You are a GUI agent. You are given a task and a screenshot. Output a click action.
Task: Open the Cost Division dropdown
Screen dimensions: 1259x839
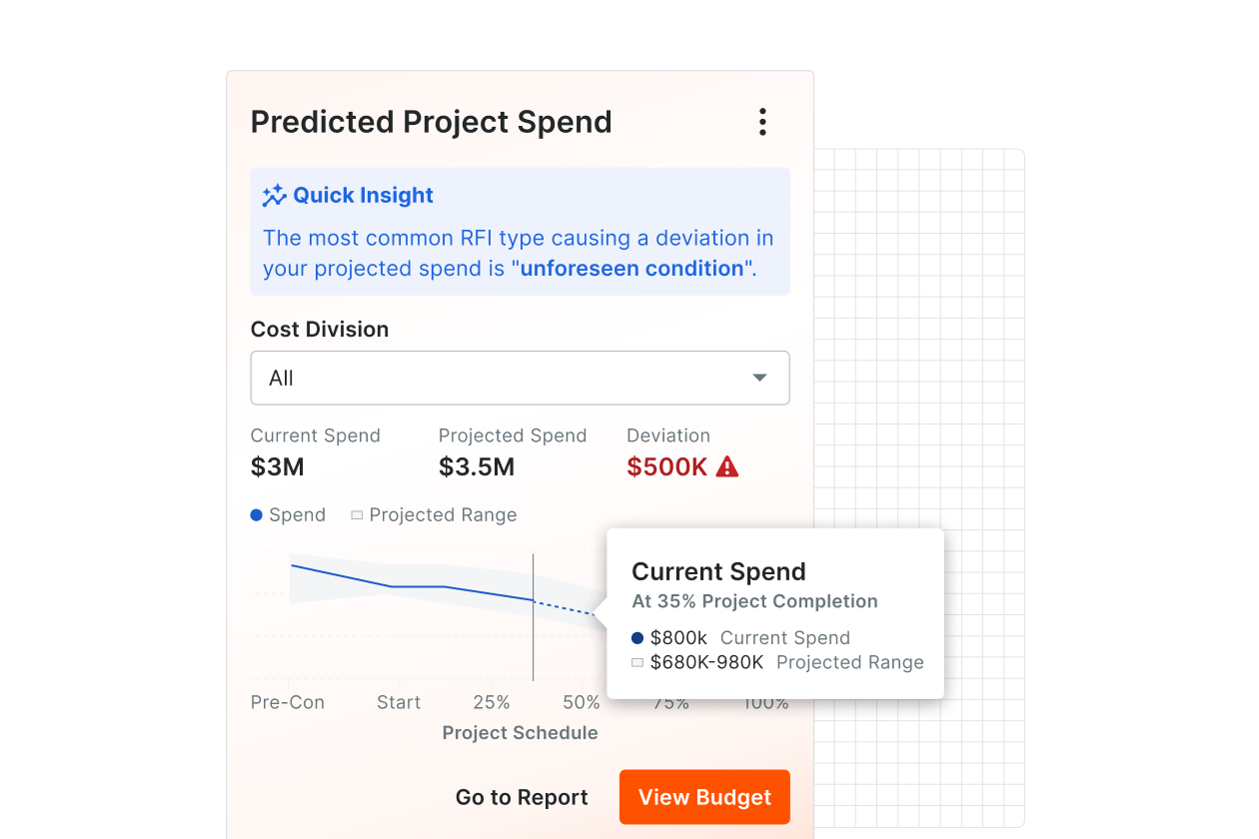[520, 378]
